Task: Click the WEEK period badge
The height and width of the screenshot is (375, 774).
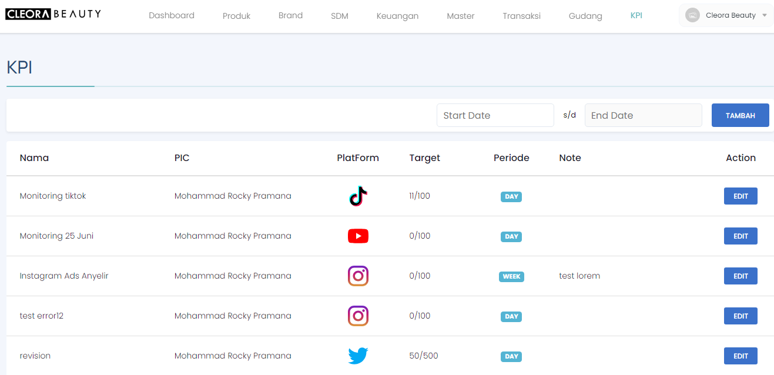Action: coord(511,276)
